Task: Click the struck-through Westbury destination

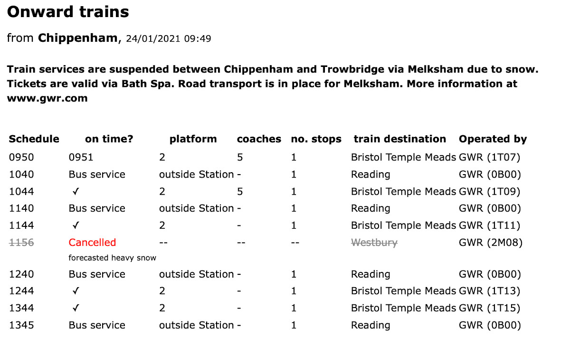Action: (374, 242)
